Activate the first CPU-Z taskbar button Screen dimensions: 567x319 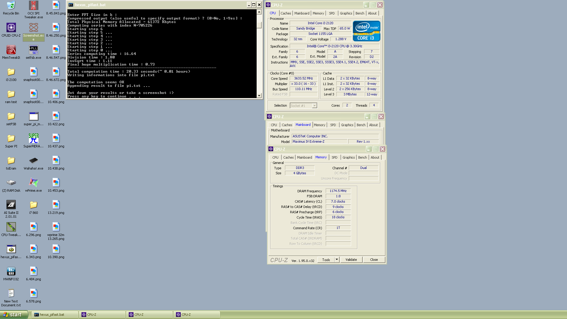click(102, 315)
